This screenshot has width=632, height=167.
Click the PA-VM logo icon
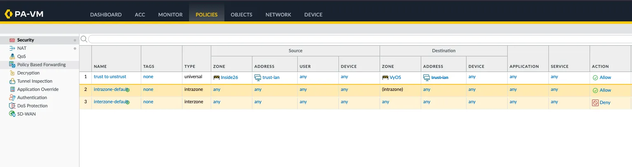(x=9, y=14)
